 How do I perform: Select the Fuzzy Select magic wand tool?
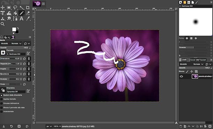point(22,7)
